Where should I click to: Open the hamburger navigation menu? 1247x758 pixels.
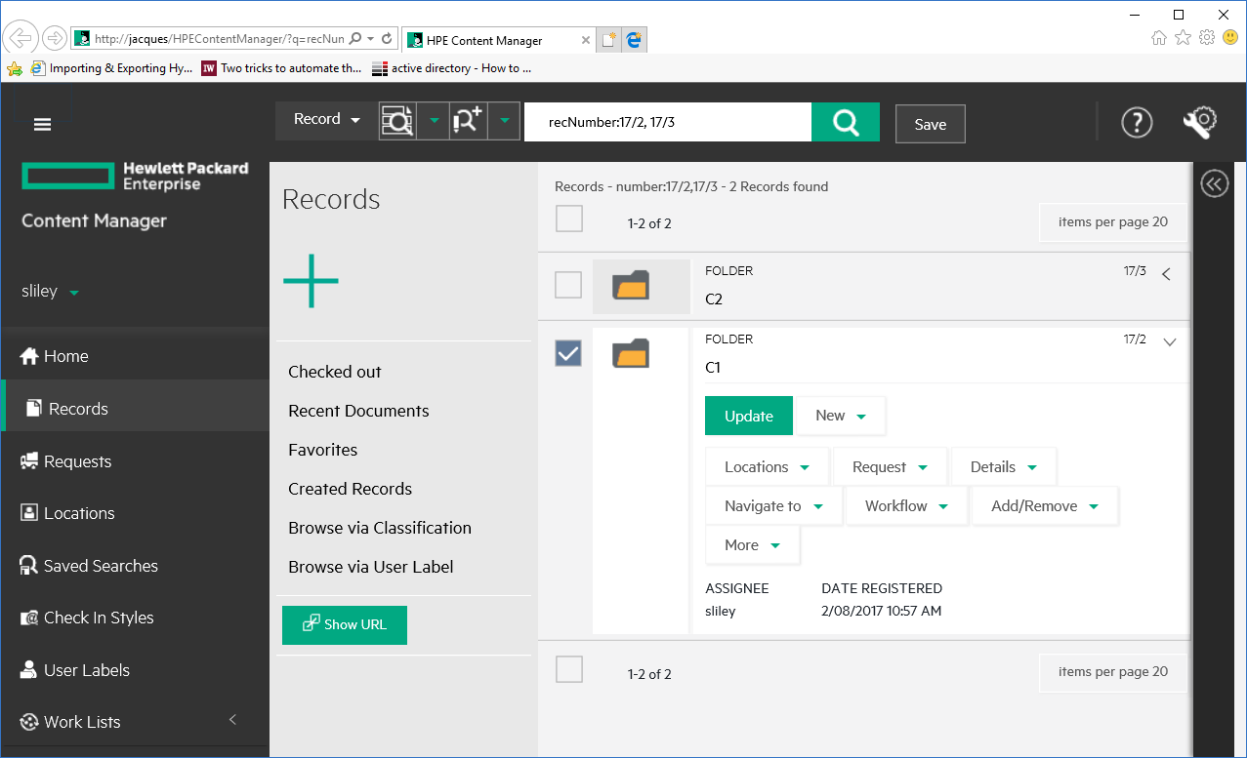(x=42, y=124)
